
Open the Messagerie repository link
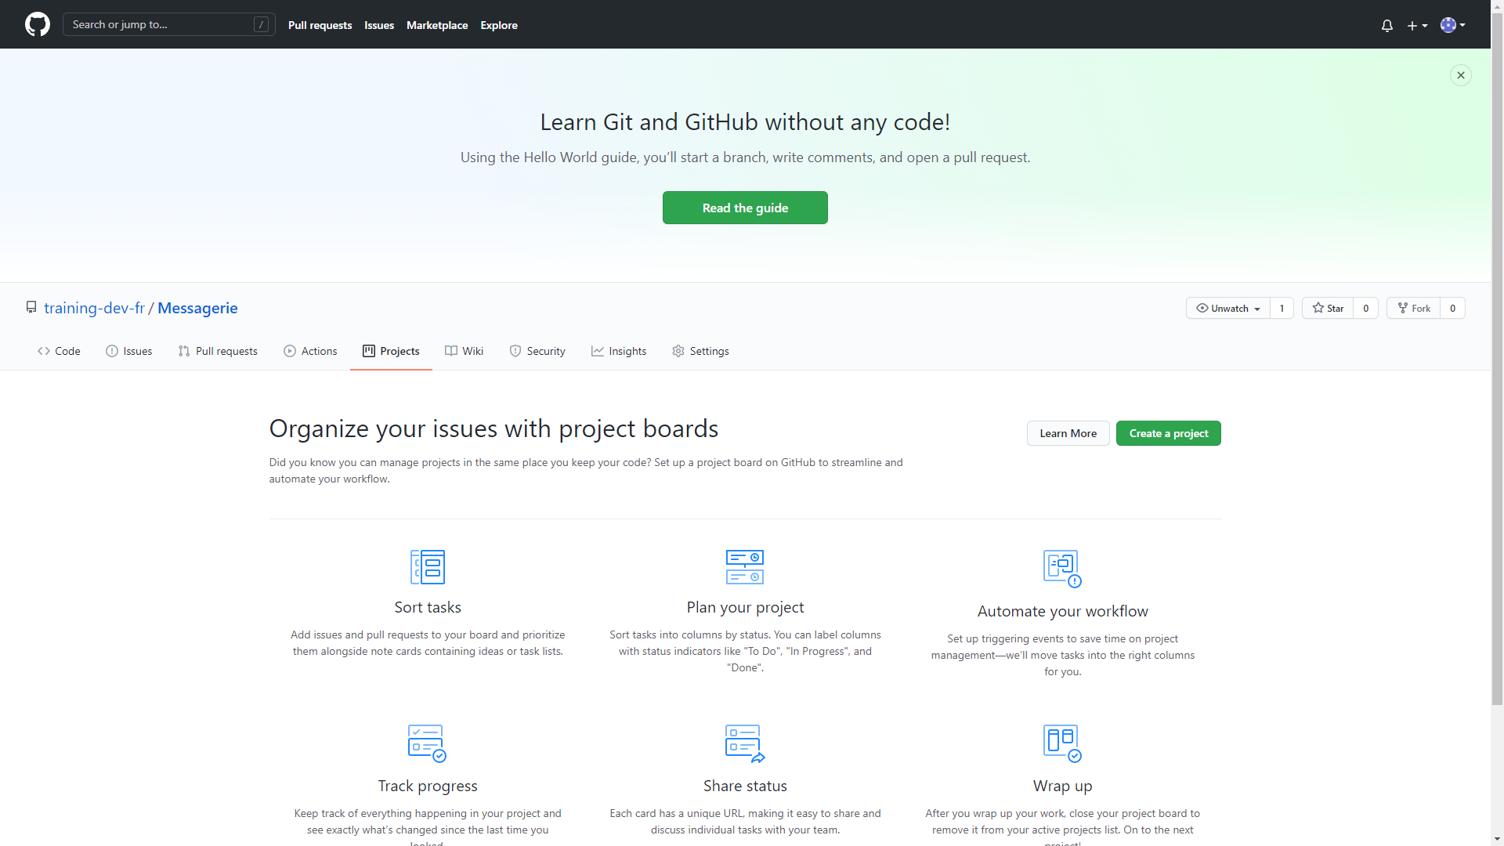tap(197, 308)
